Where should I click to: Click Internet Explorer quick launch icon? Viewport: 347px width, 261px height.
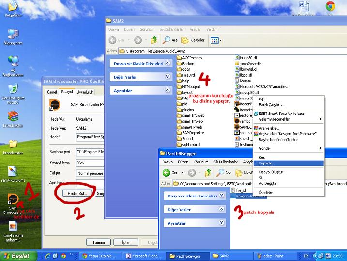coord(47,256)
